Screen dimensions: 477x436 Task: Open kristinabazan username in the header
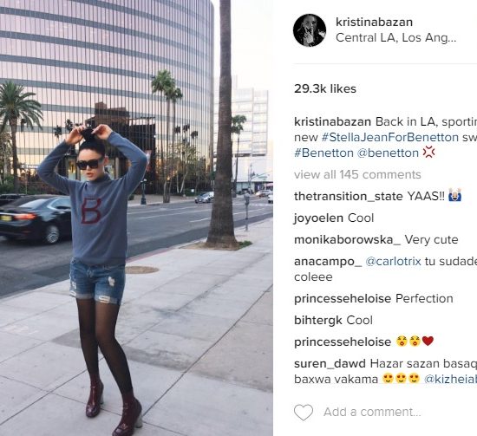point(374,22)
